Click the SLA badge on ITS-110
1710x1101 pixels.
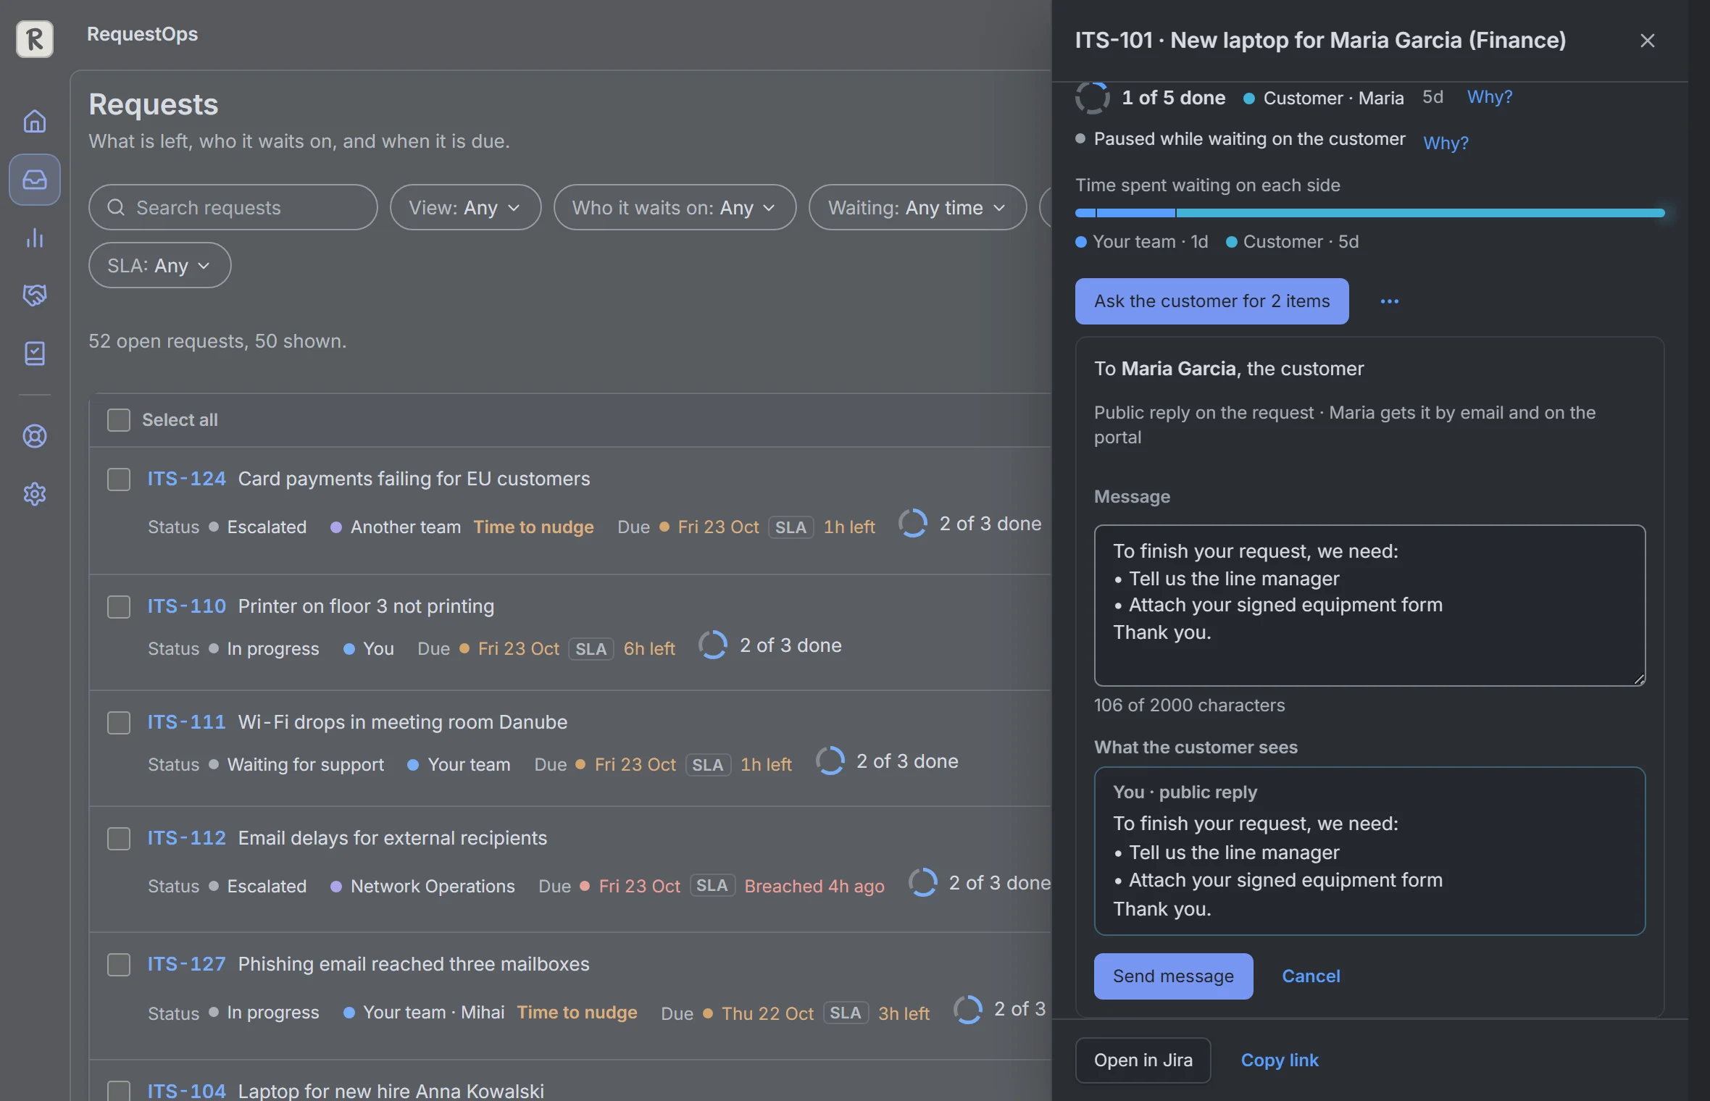click(591, 649)
